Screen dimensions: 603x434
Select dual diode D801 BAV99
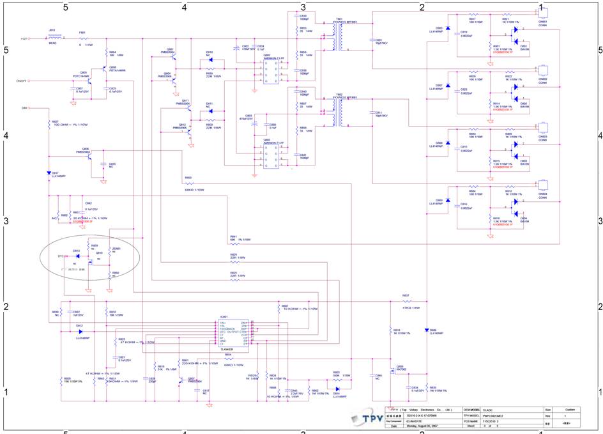click(x=515, y=35)
